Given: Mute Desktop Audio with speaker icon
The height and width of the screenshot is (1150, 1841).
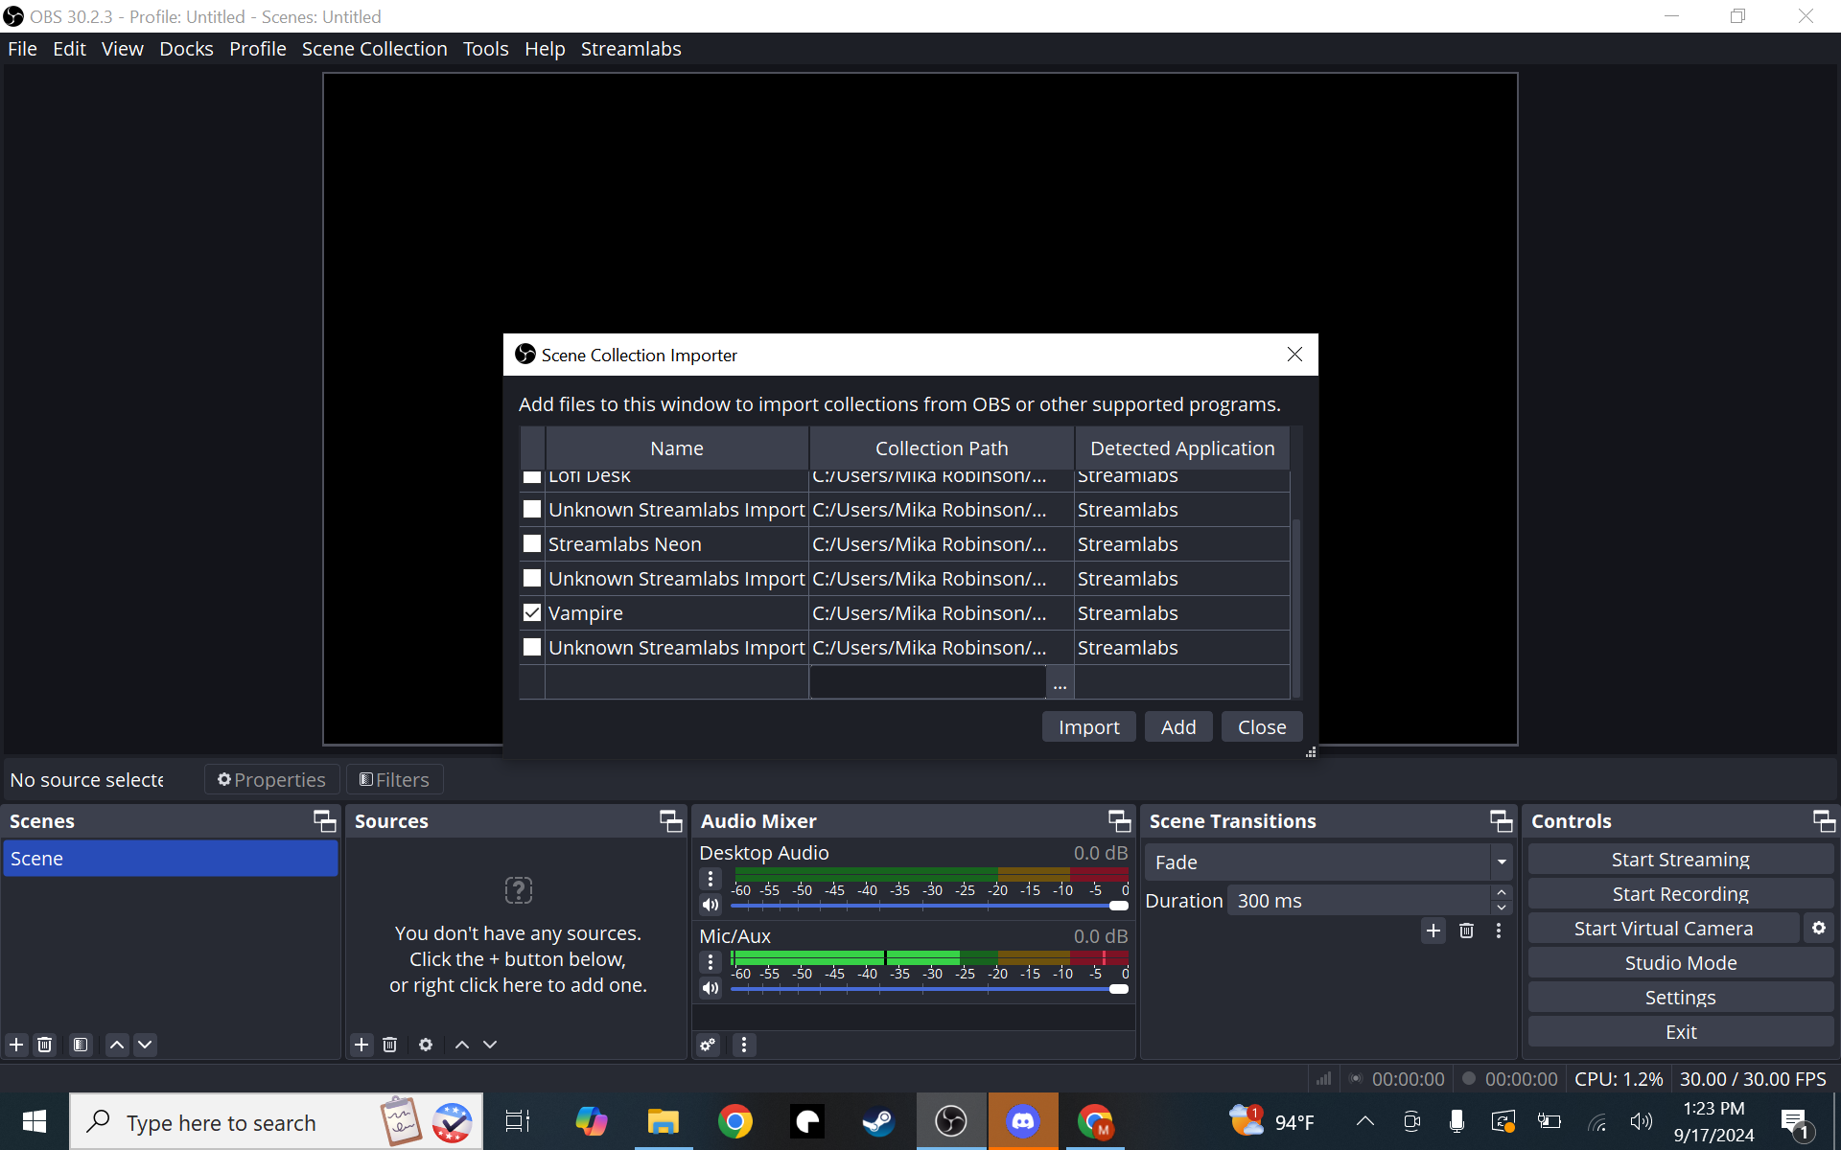Looking at the screenshot, I should pyautogui.click(x=710, y=905).
